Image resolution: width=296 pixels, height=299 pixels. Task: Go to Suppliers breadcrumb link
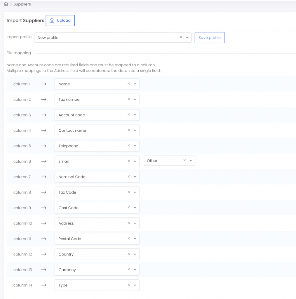pos(22,4)
